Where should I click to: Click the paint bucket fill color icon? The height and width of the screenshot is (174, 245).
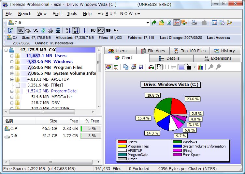pos(189,67)
